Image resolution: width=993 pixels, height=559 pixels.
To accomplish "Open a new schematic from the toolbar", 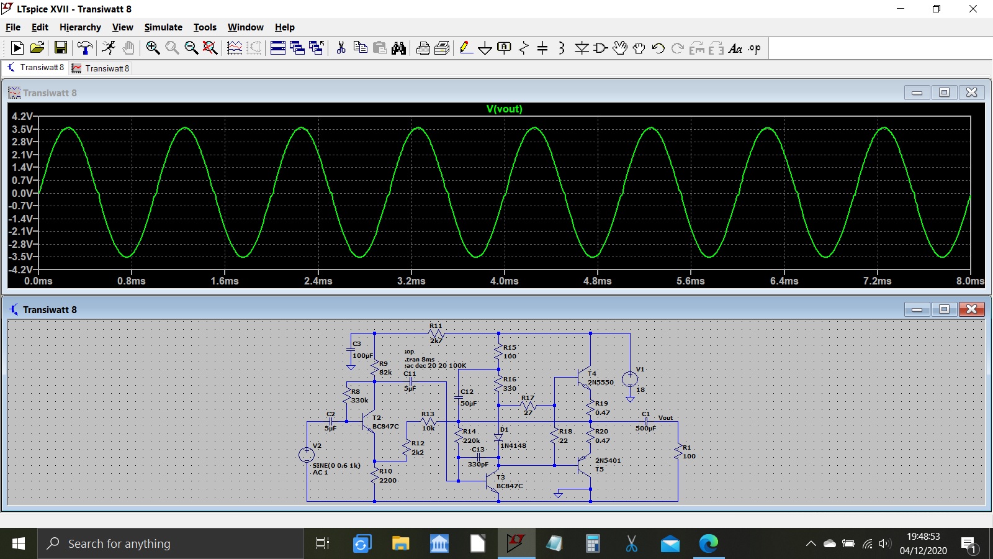I will (17, 48).
